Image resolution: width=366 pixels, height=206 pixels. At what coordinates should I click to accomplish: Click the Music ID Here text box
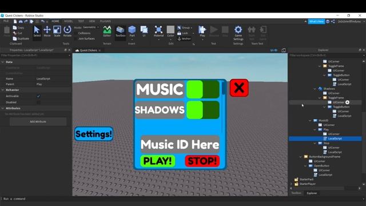click(180, 144)
